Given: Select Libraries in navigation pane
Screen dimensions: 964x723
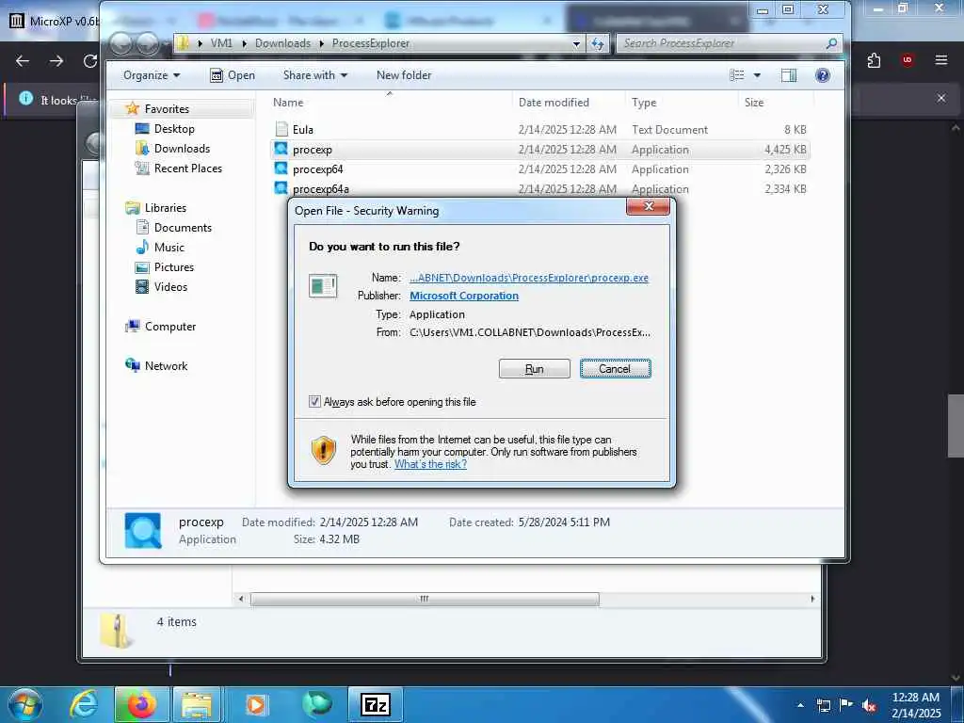Looking at the screenshot, I should [x=166, y=208].
